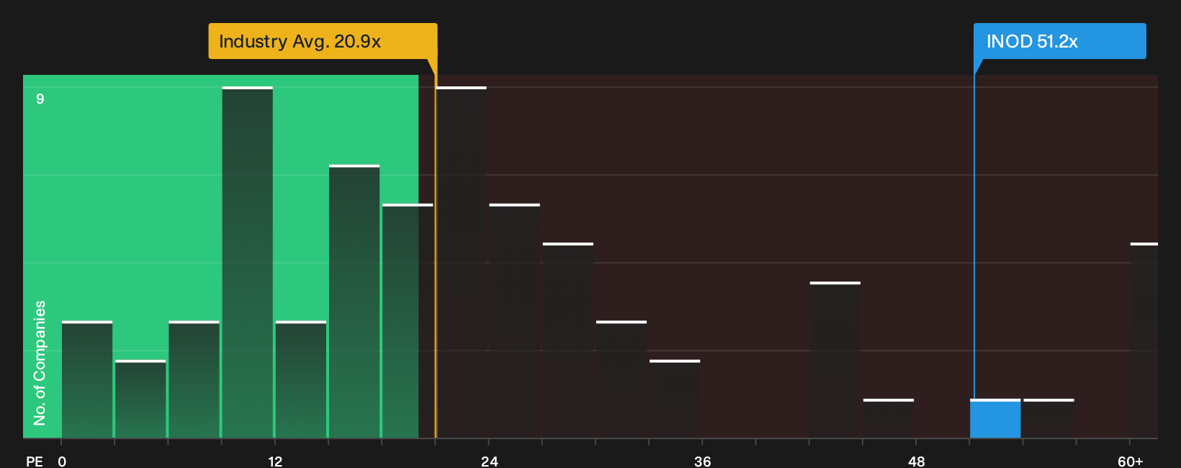Click the PE axis label

[x=35, y=461]
